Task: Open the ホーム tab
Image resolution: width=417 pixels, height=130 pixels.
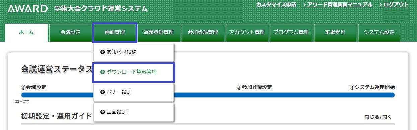Action: pos(26,32)
